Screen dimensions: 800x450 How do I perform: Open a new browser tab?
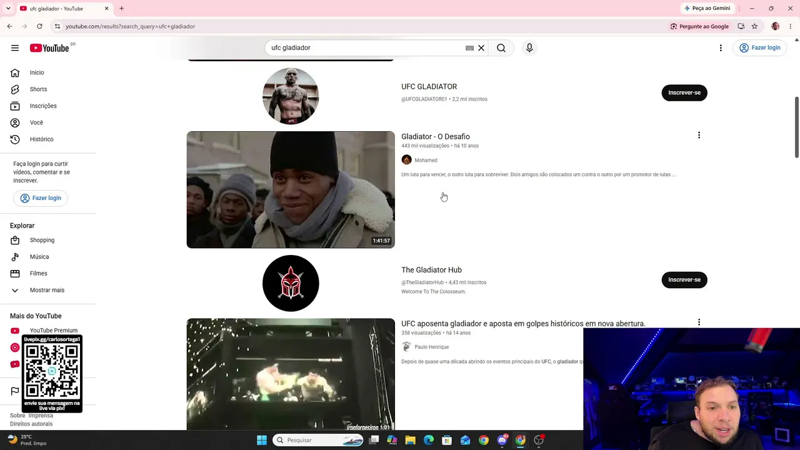[x=121, y=8]
